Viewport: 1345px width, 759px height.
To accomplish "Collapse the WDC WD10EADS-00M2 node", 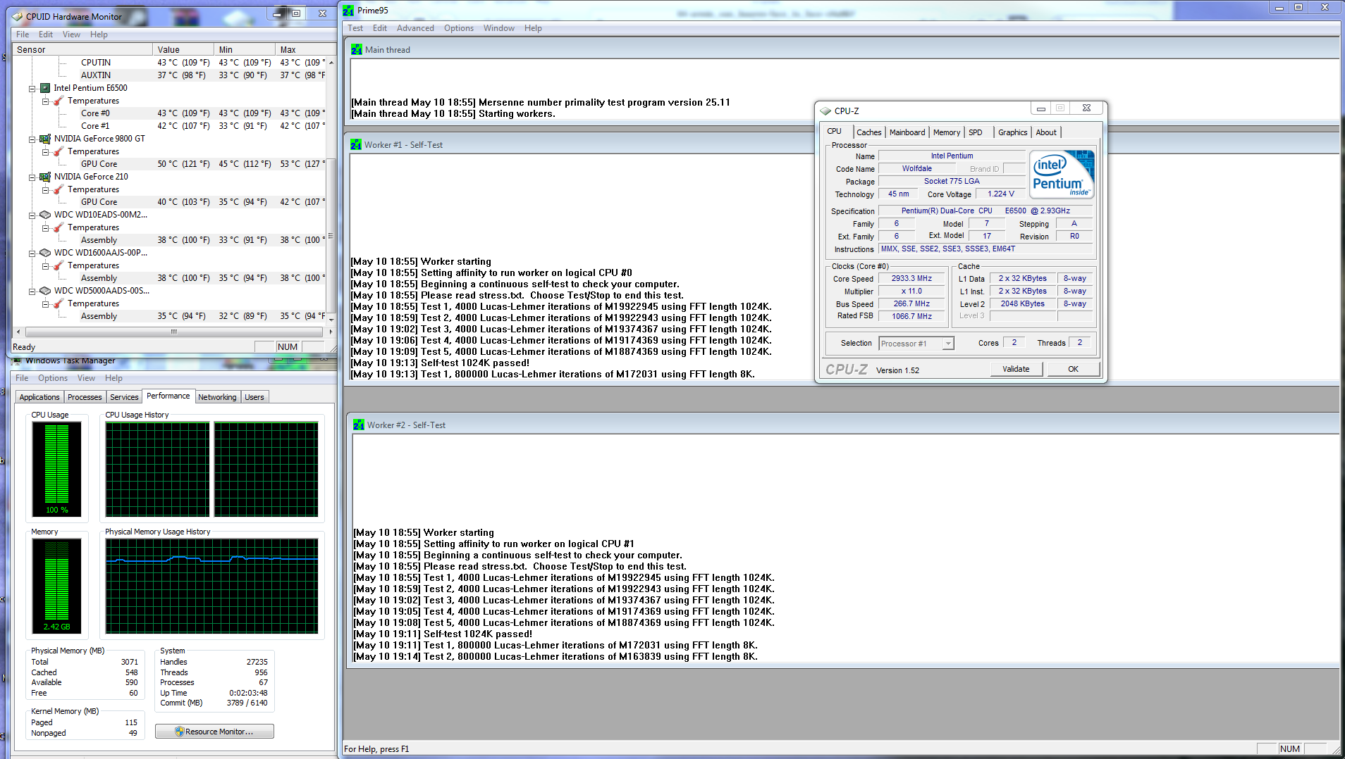I will (32, 215).
